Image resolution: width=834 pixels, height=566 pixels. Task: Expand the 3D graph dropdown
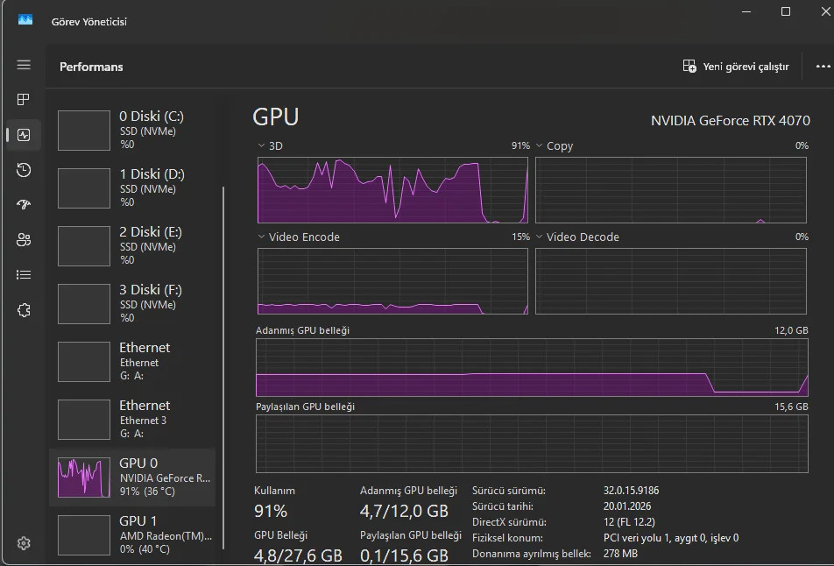click(x=261, y=145)
